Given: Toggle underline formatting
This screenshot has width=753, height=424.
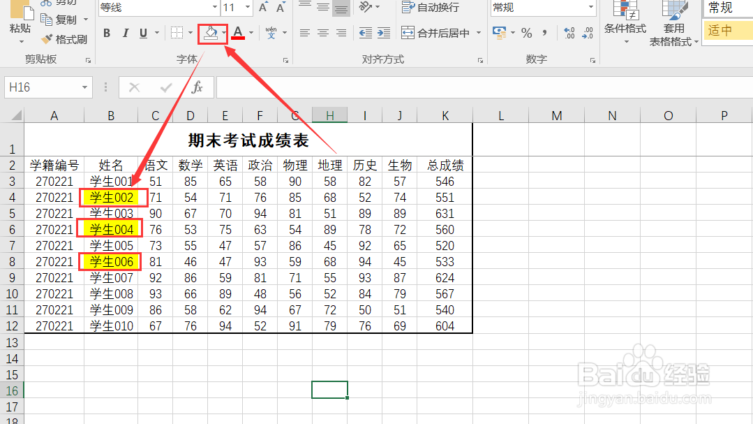Looking at the screenshot, I should pos(142,33).
